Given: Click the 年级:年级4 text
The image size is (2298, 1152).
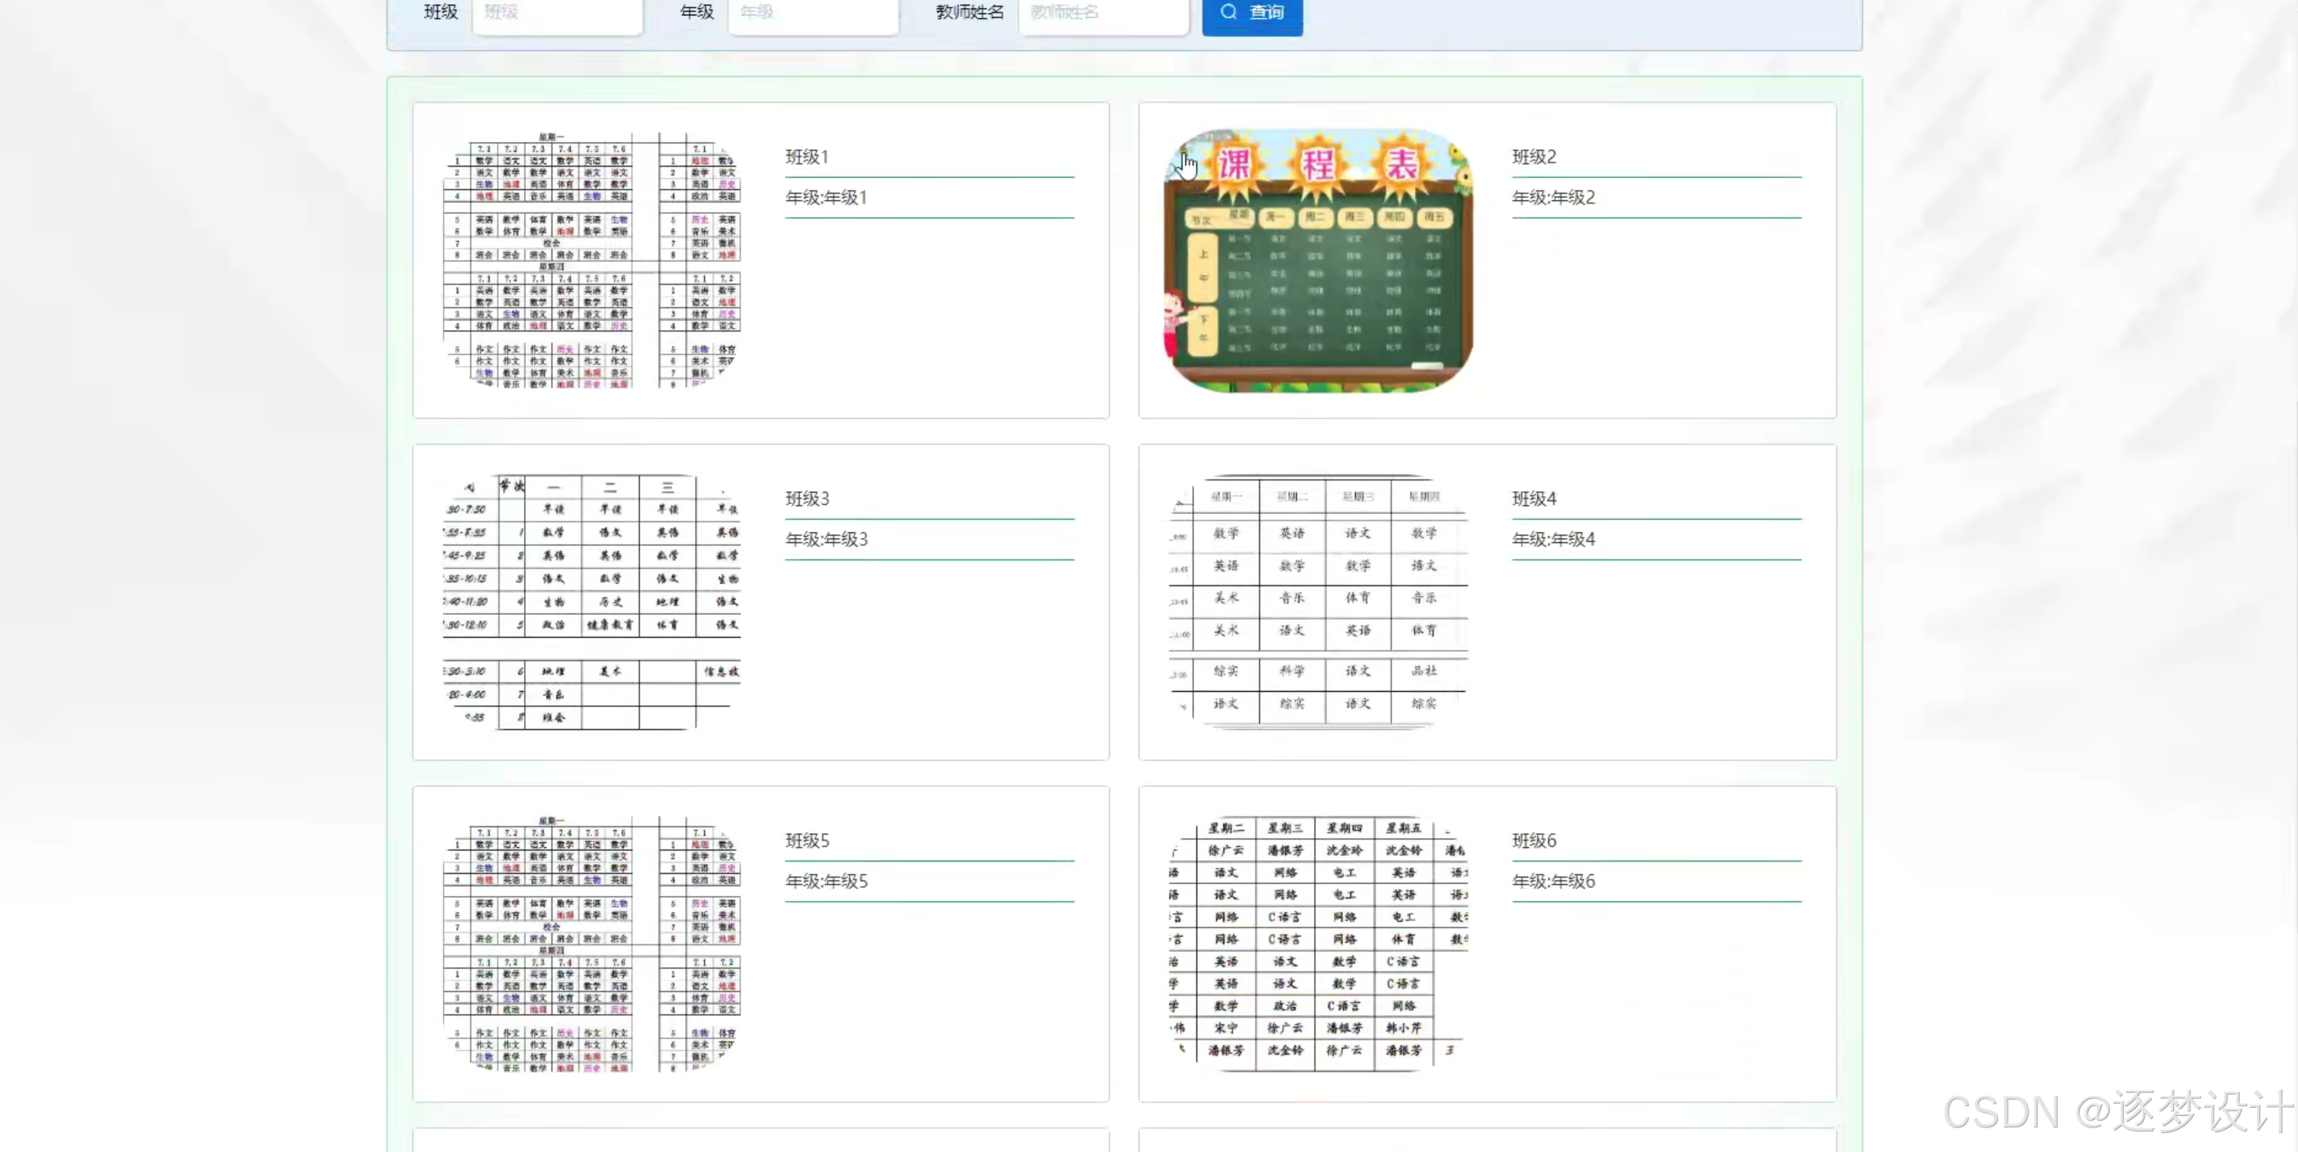Looking at the screenshot, I should coord(1553,539).
